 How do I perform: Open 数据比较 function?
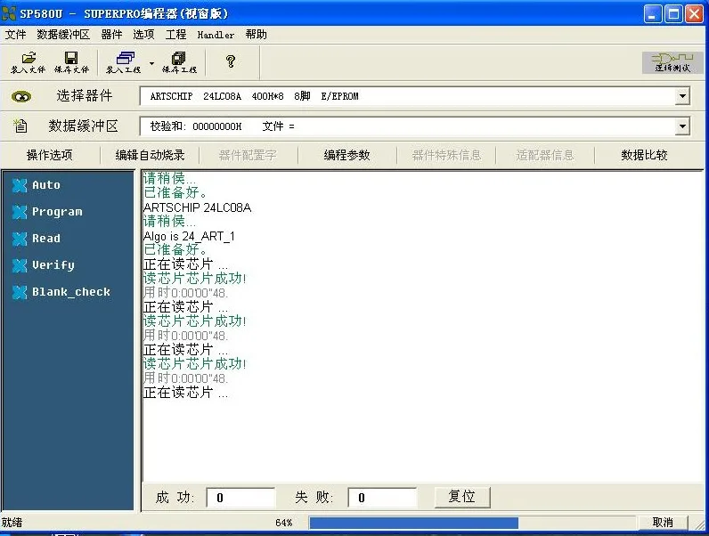[x=644, y=155]
